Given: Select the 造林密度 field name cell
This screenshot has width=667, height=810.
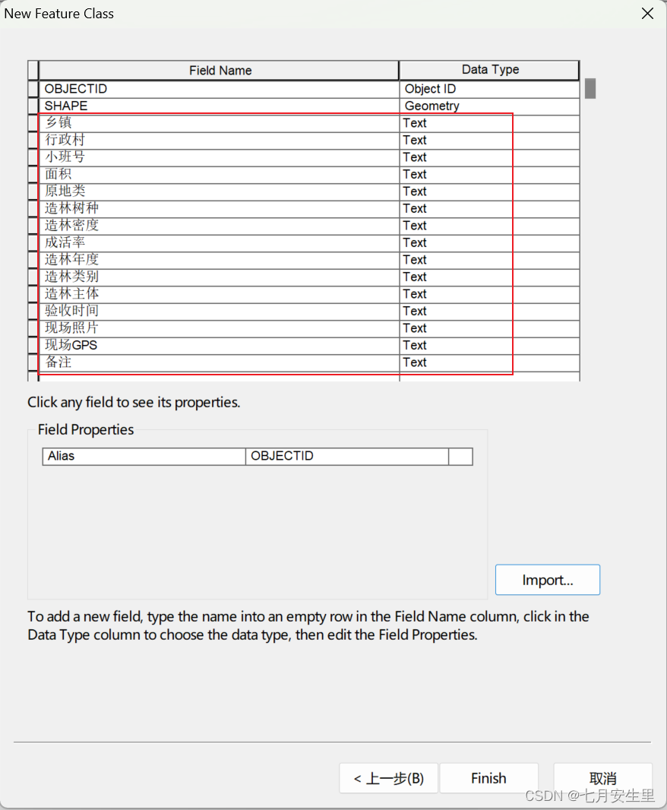Looking at the screenshot, I should [x=219, y=225].
